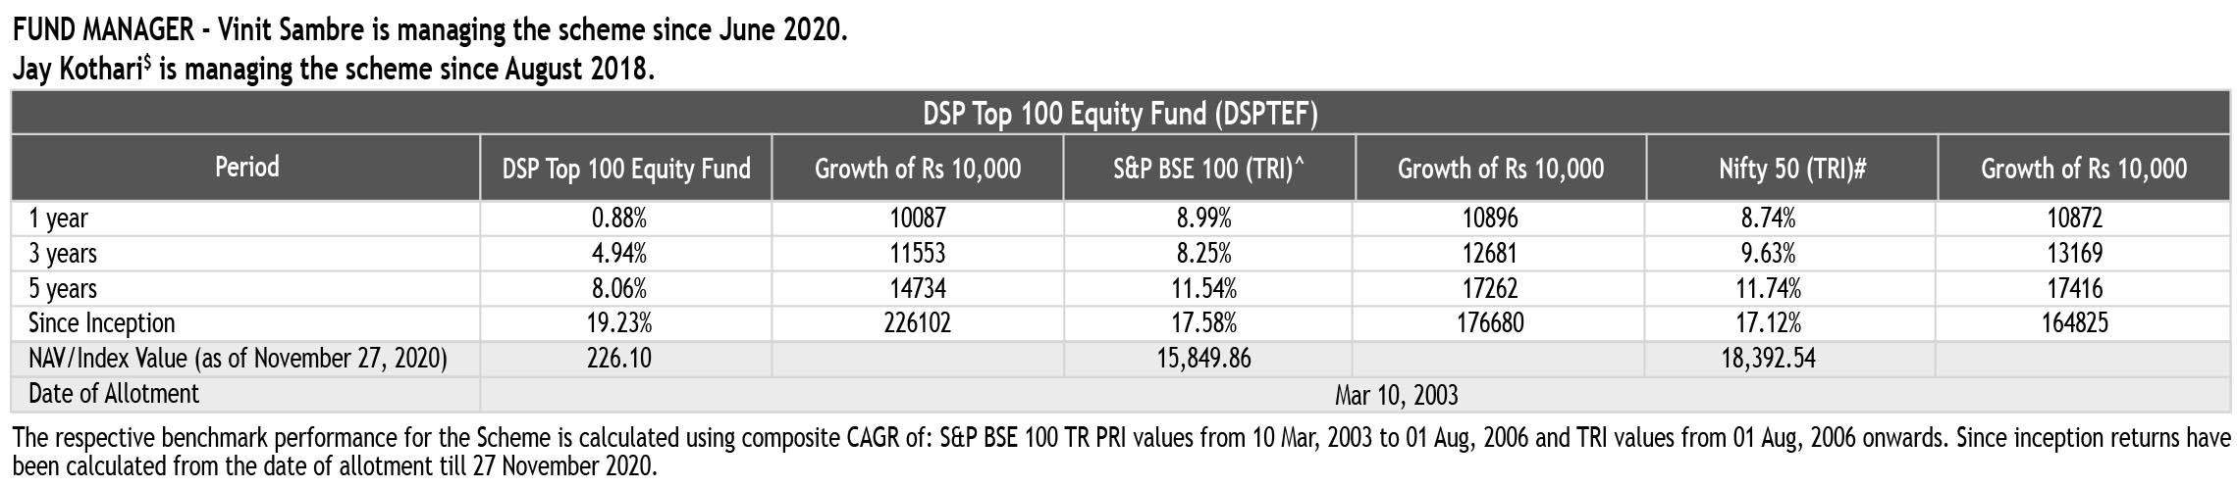Select the Mar 10, 2003 allotment date

[1396, 395]
